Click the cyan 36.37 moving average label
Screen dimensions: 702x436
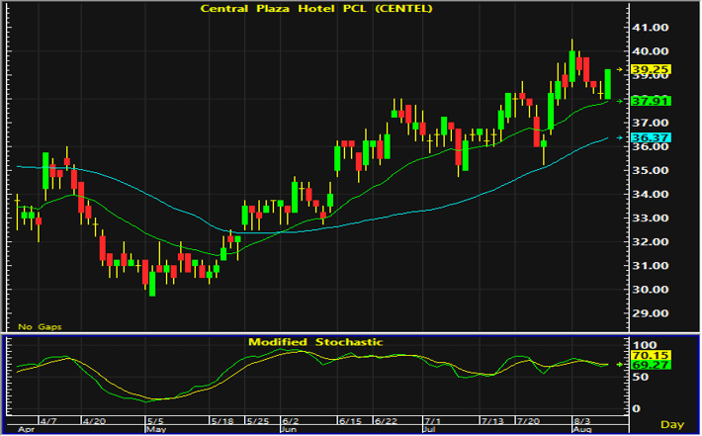click(651, 137)
